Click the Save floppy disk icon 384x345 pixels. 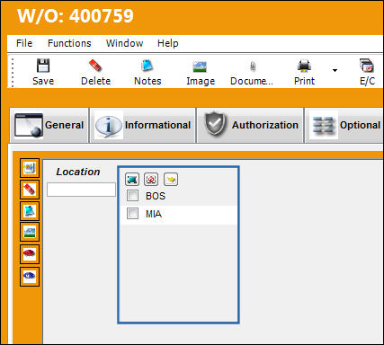(43, 66)
